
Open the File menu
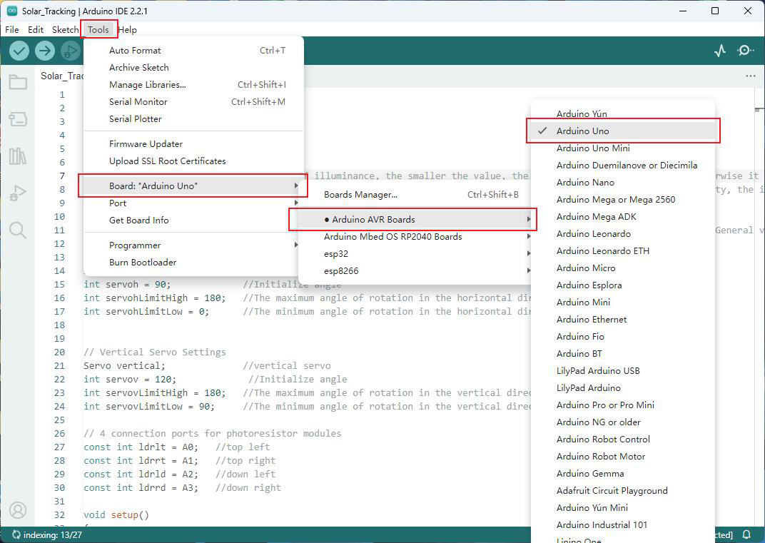[x=11, y=30]
